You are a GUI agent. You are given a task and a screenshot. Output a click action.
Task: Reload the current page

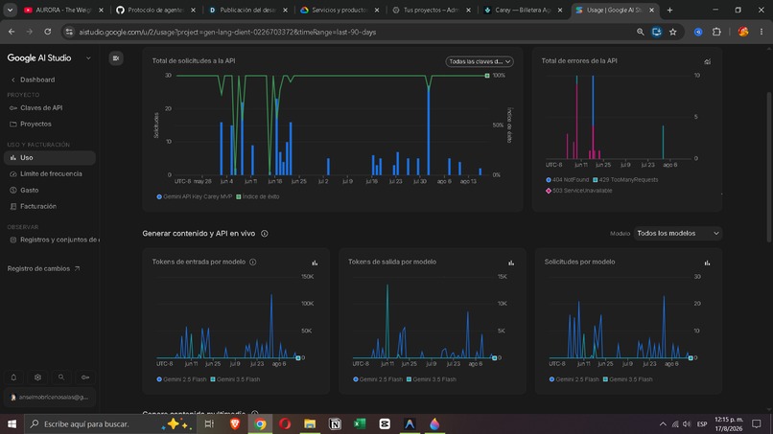48,32
